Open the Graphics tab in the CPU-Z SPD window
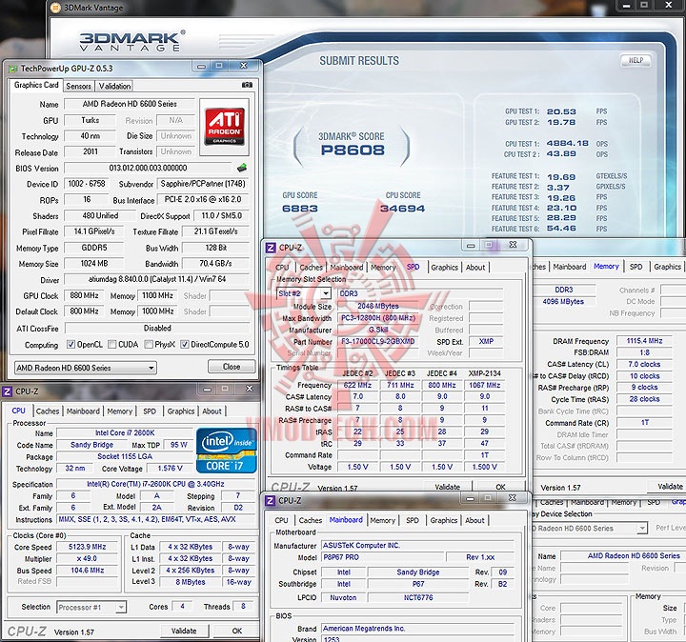 click(445, 268)
